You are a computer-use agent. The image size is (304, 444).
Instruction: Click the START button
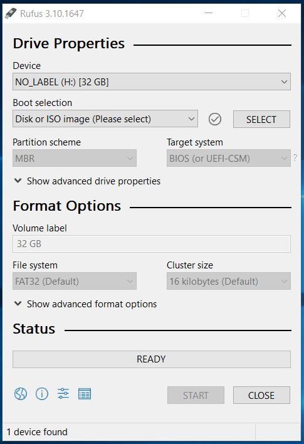[x=196, y=395]
